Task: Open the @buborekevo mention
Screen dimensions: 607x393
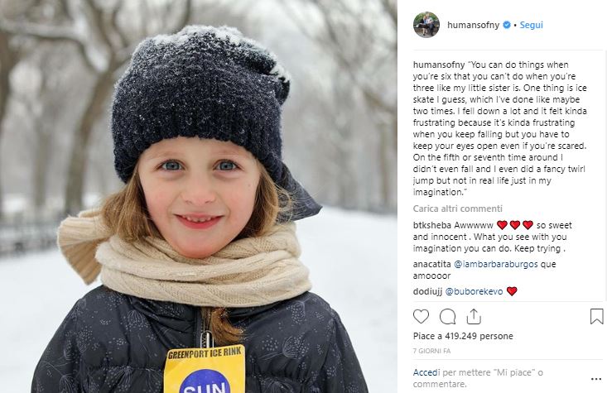Action: 474,291
